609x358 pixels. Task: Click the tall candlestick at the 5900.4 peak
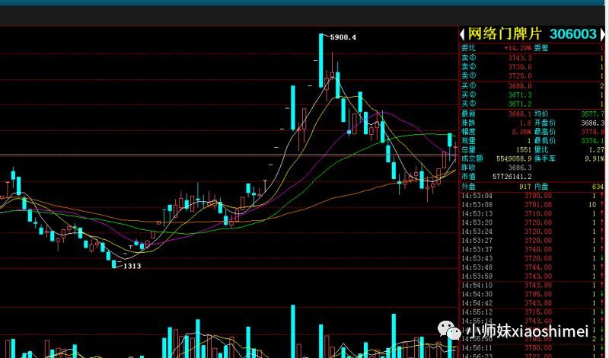[321, 61]
